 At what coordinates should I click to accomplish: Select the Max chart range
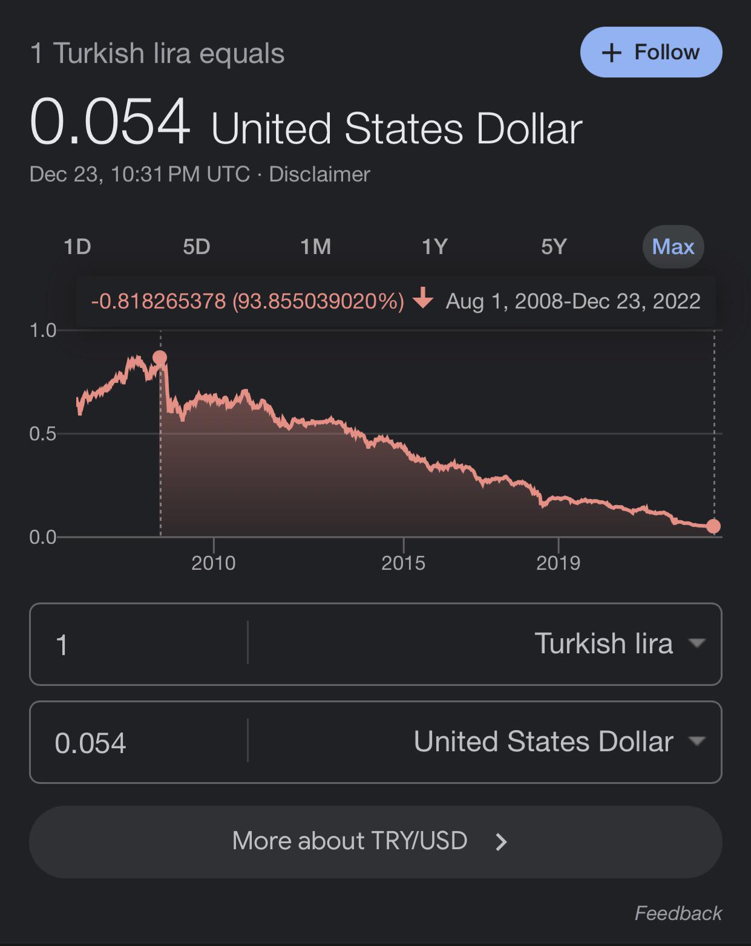tap(673, 247)
